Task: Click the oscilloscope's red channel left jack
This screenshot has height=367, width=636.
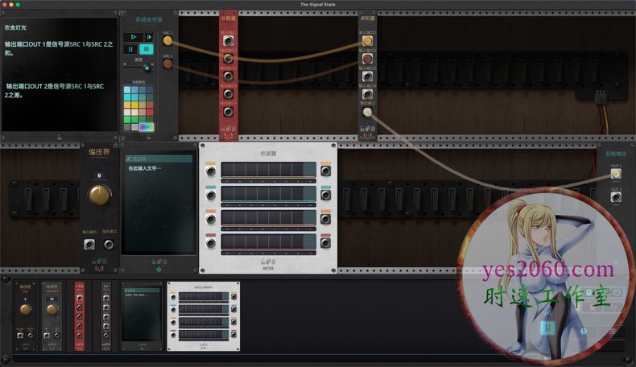Action: (211, 241)
